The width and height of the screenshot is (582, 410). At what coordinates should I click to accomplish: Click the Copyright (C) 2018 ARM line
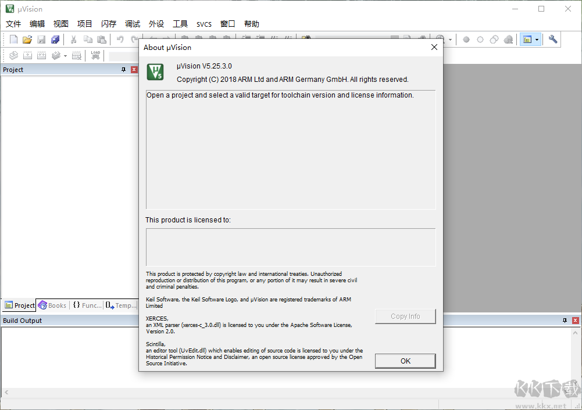pyautogui.click(x=292, y=80)
